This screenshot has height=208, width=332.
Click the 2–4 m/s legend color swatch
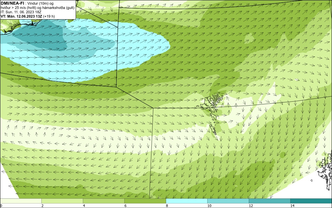(x=62, y=201)
